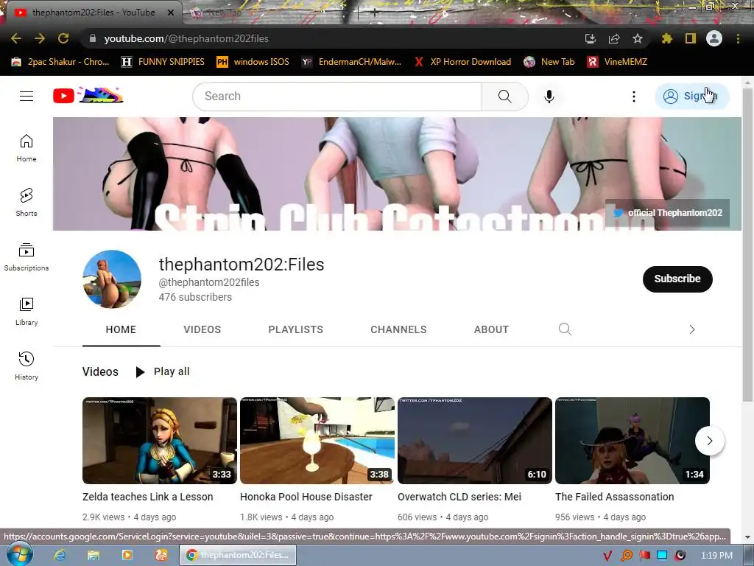Click the page vertical scrollbar thumb
The image size is (754, 566).
point(748,245)
